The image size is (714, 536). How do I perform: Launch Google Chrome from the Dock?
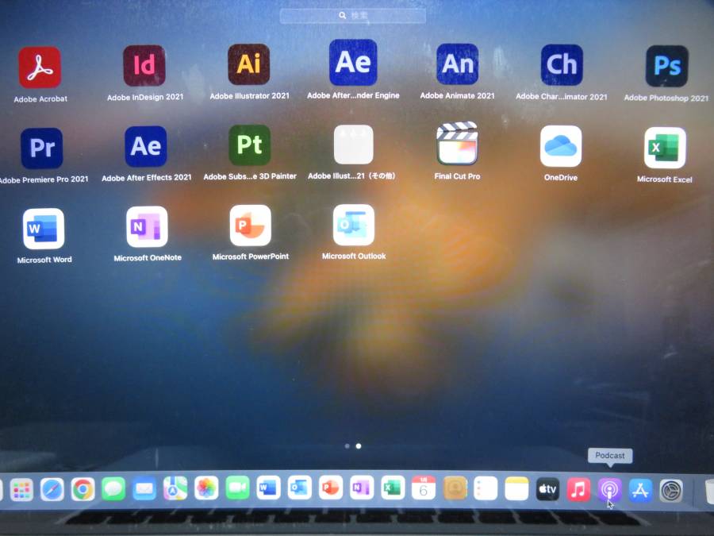(83, 489)
